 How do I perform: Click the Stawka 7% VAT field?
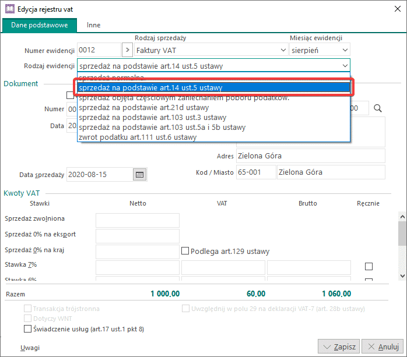coord(223,267)
